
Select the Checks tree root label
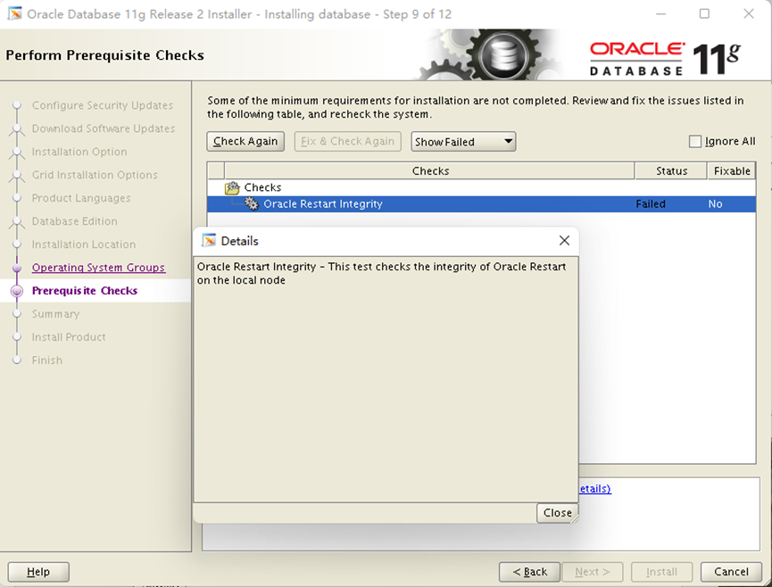(262, 187)
